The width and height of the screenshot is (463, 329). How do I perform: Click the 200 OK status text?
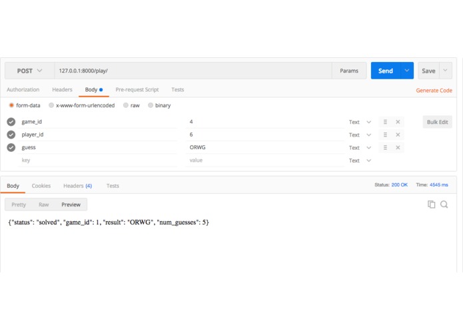399,184
